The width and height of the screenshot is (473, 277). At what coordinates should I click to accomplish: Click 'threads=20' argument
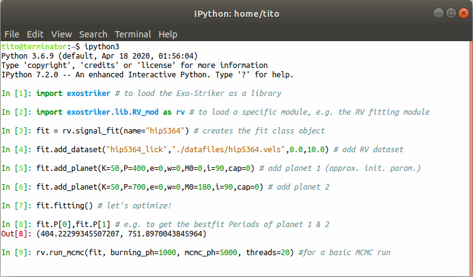[x=268, y=253]
